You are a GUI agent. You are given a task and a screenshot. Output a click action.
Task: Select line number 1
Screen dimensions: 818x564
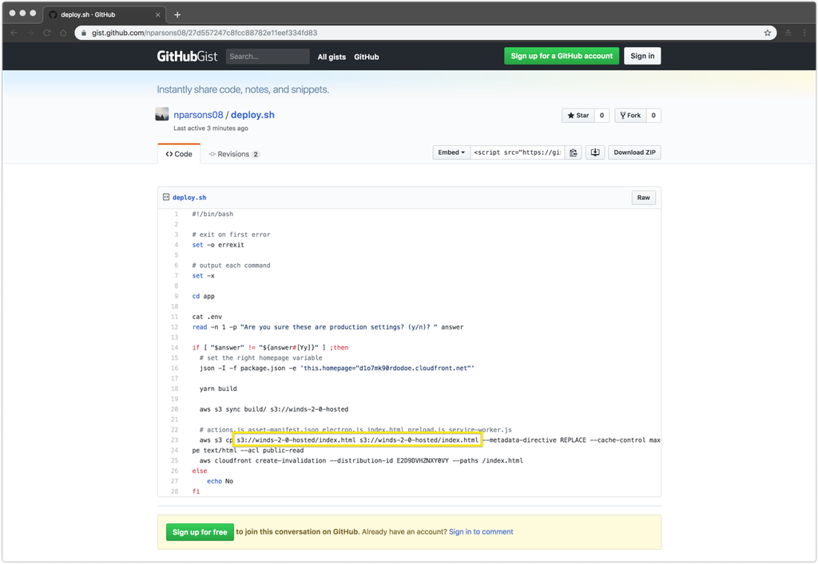click(177, 214)
